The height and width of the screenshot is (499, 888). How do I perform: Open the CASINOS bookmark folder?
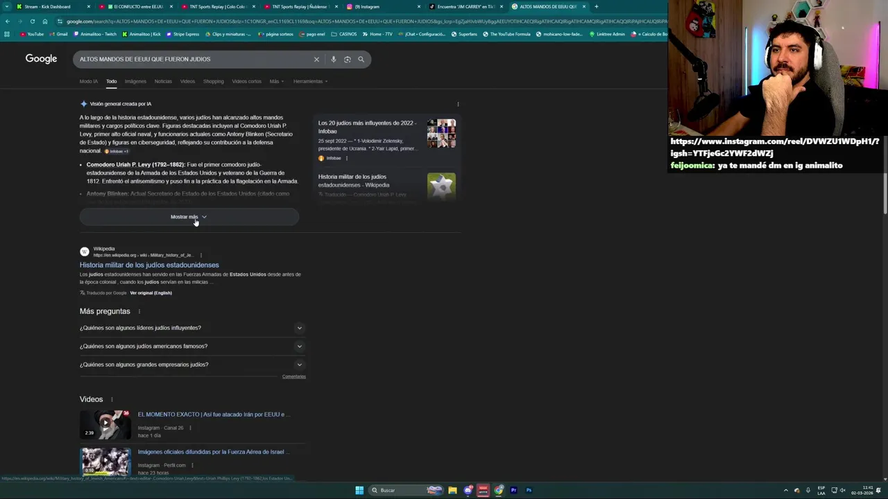pos(344,34)
